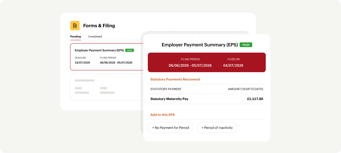
Task: Click the Add to this EPS heading
Action: (162, 115)
